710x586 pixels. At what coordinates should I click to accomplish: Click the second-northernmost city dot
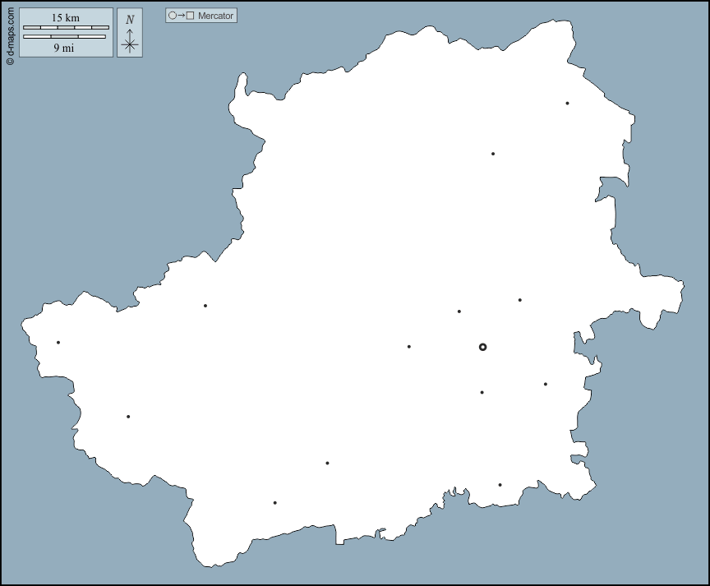(x=493, y=154)
